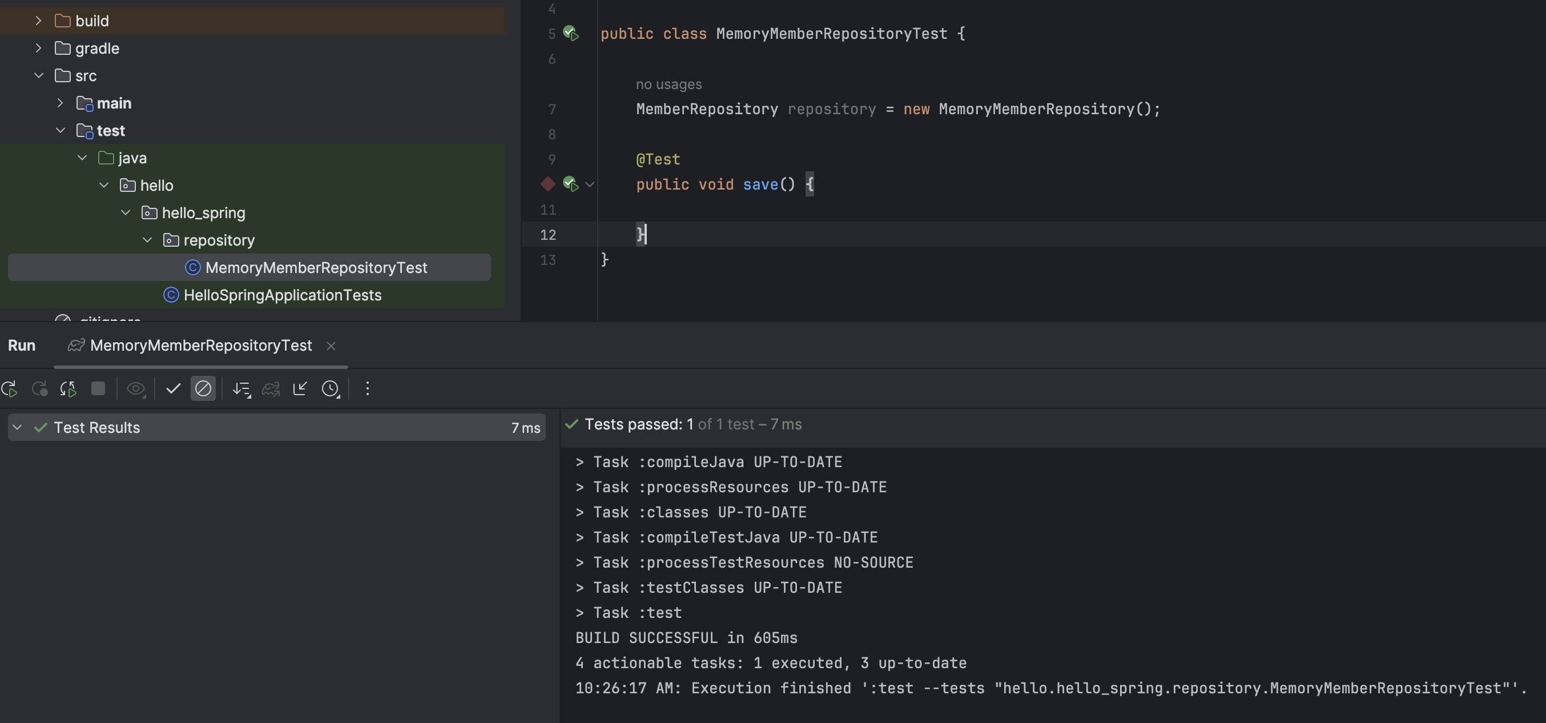1546x723 pixels.
Task: Collapse the src folder
Action: click(38, 75)
